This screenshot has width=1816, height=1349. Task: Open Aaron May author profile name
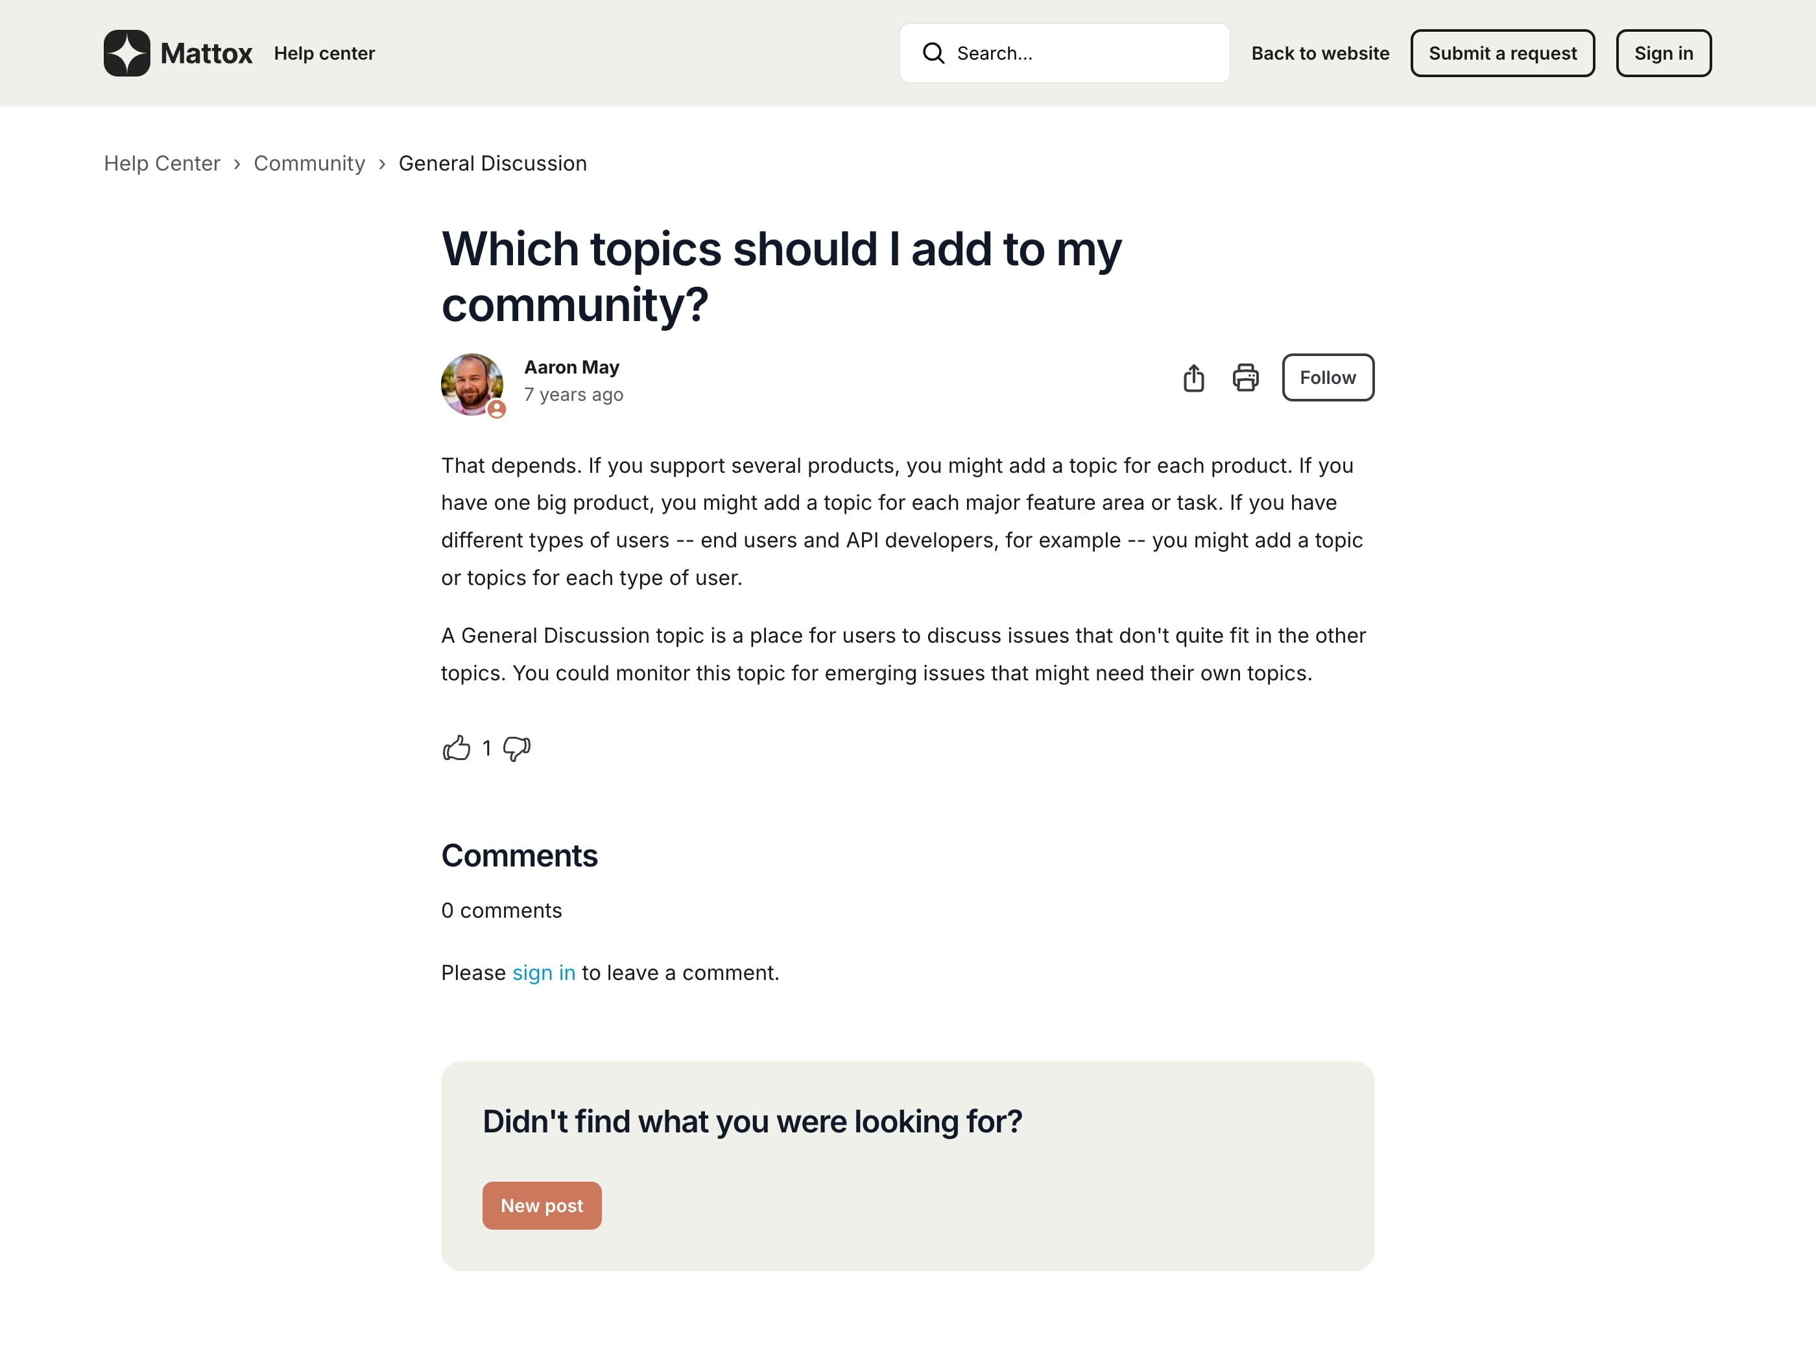click(571, 368)
